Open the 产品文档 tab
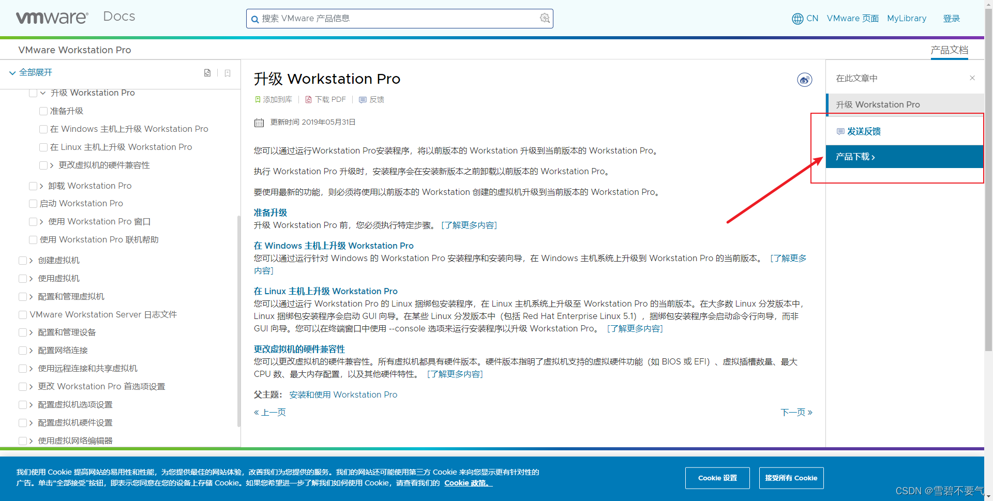This screenshot has width=993, height=501. (949, 50)
